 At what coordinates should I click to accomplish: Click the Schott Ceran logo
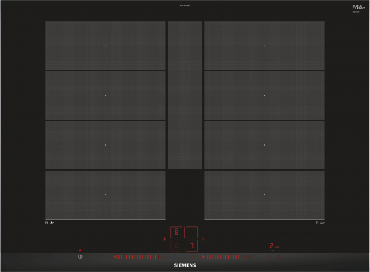click(x=359, y=7)
